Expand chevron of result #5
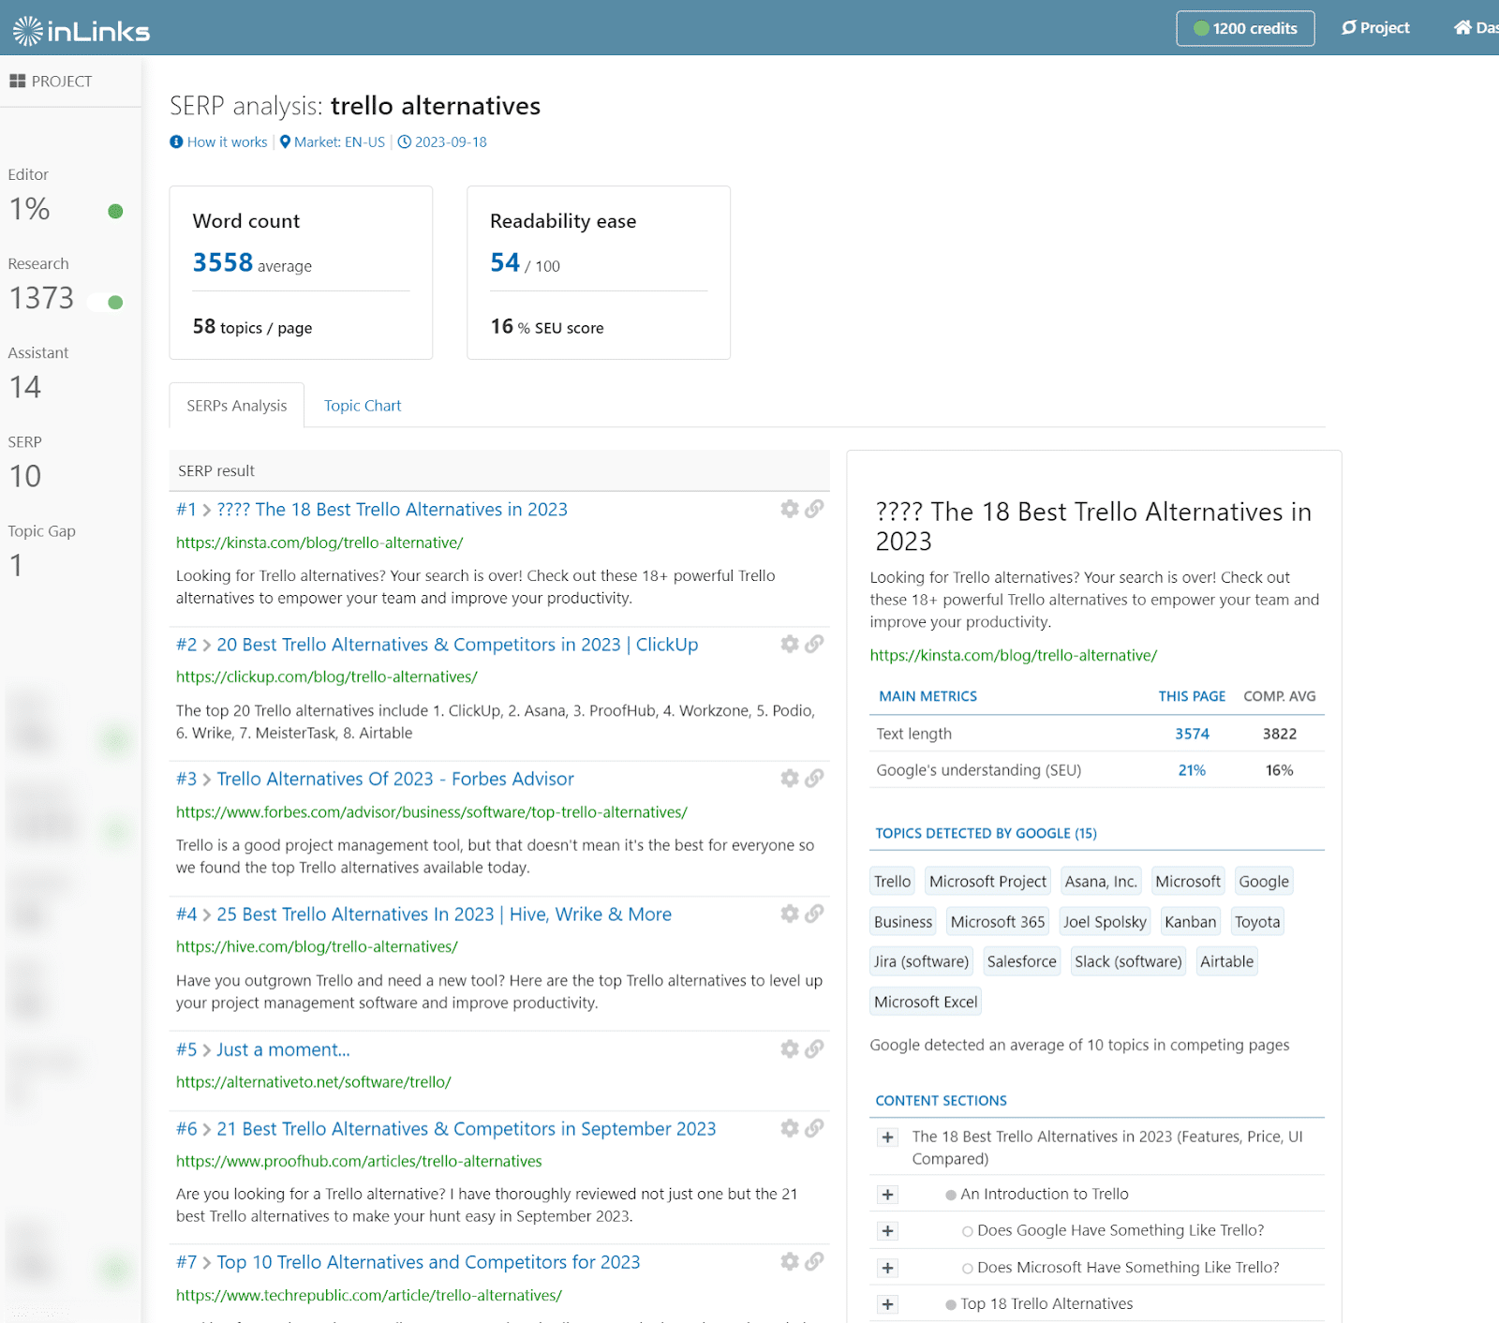The height and width of the screenshot is (1323, 1499). (207, 1050)
